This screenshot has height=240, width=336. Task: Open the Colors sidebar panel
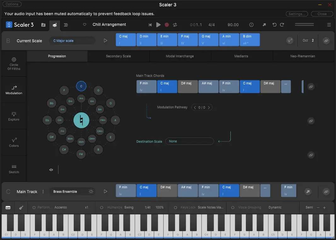click(x=14, y=143)
